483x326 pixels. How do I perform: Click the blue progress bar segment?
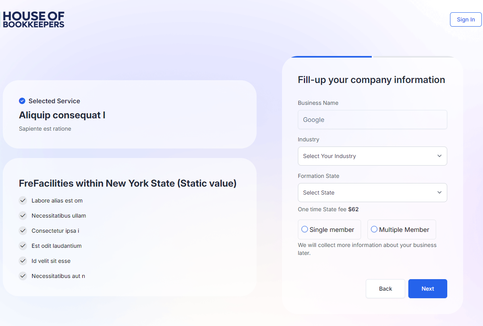coord(332,57)
